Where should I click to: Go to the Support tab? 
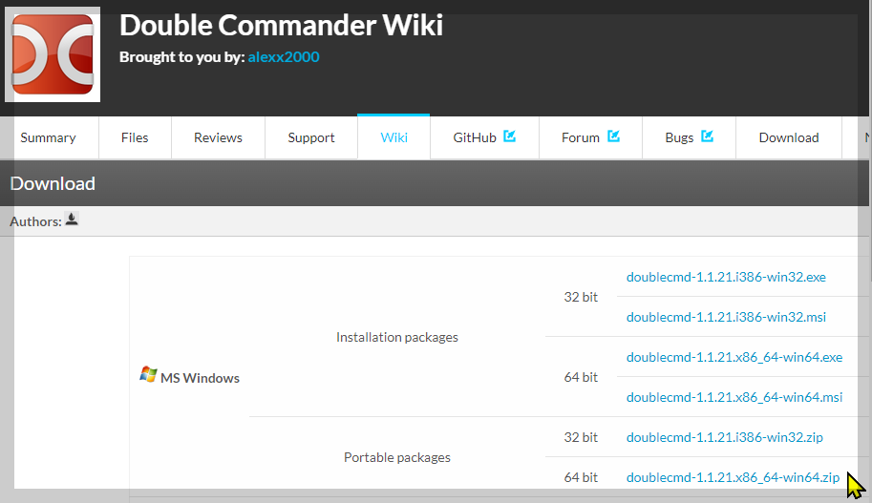click(310, 137)
